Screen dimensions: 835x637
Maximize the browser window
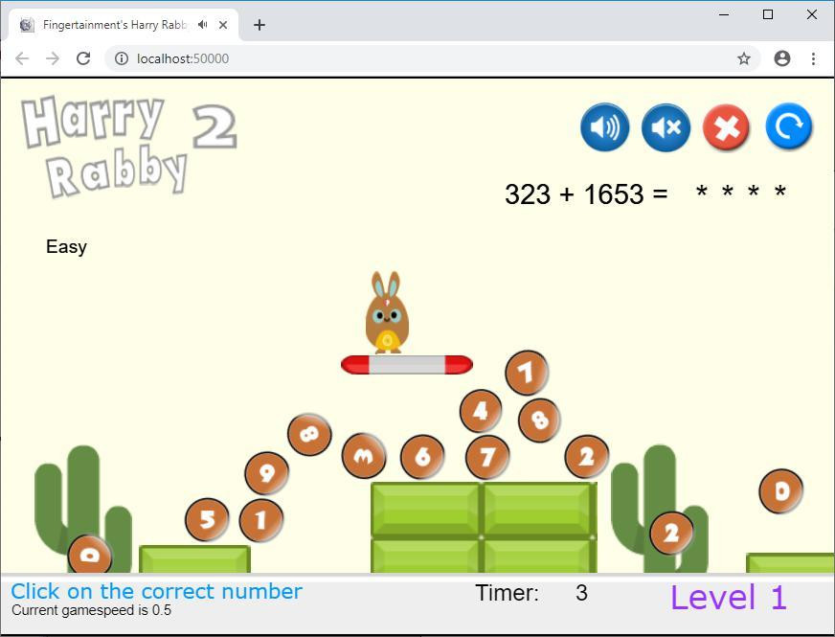pyautogui.click(x=768, y=14)
